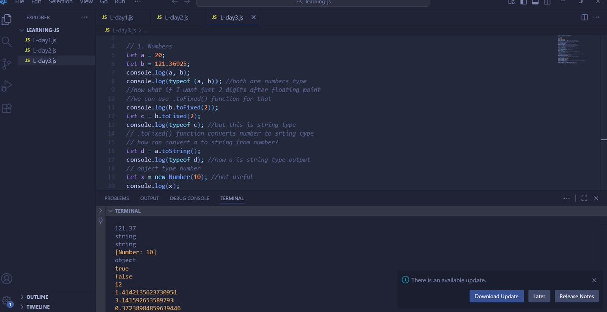Viewport: 607px width, 312px height.
Task: Click the editor vertical scrollbar marker
Action: coord(604,140)
